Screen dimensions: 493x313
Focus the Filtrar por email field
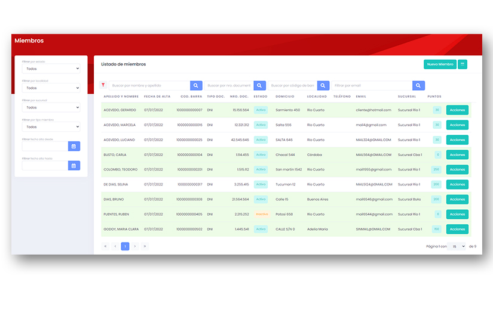click(372, 85)
